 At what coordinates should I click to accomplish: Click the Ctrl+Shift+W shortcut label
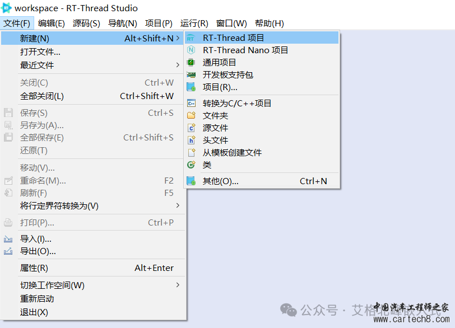click(x=147, y=96)
